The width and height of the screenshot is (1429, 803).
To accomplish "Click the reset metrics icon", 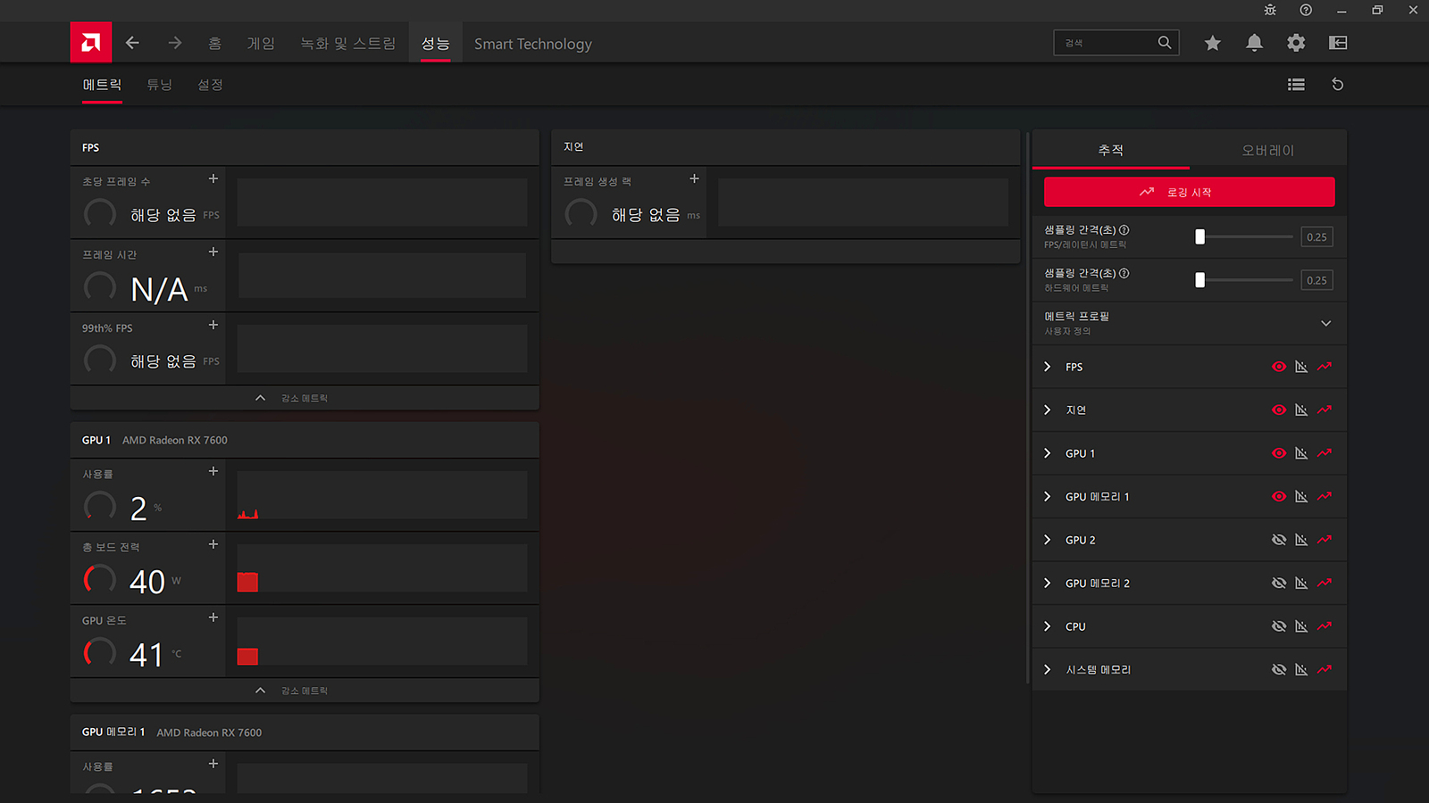I will (x=1337, y=85).
